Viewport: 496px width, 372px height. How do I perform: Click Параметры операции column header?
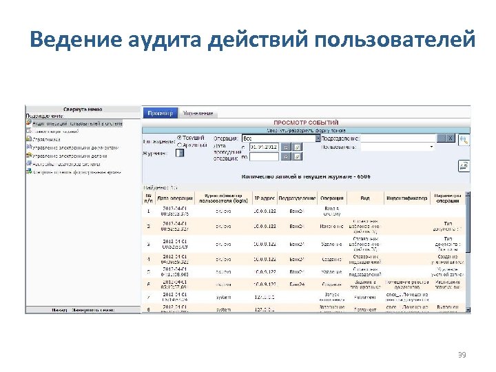click(448, 198)
